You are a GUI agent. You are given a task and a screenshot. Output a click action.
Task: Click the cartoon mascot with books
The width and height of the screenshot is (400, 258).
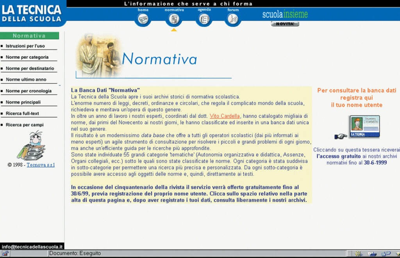32,146
